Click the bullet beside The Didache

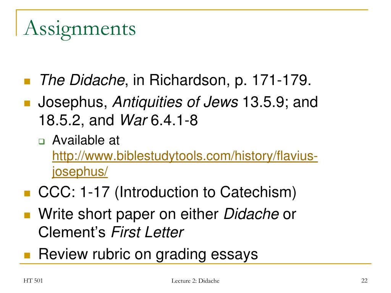(27, 81)
